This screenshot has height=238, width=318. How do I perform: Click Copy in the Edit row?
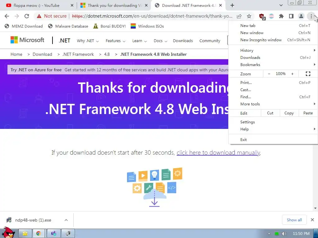click(289, 113)
